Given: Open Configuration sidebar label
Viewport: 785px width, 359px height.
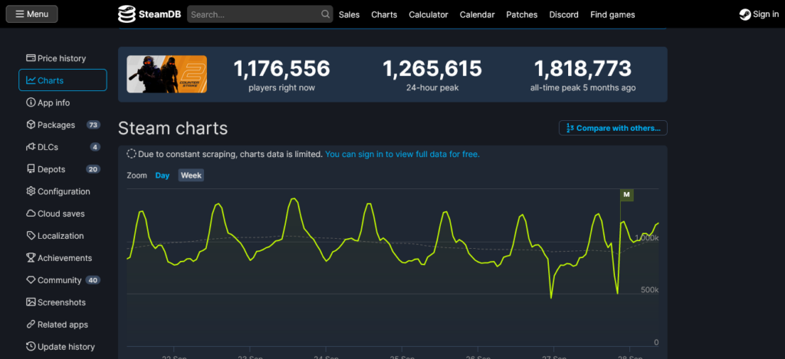Looking at the screenshot, I should point(64,191).
